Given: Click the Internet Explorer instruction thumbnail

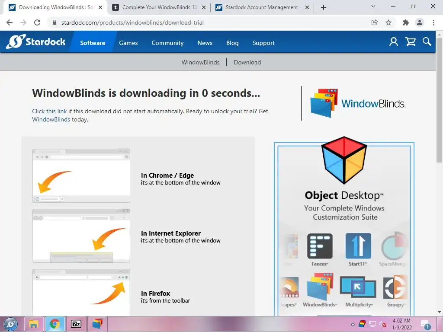Looking at the screenshot, I should pyautogui.click(x=81, y=236).
